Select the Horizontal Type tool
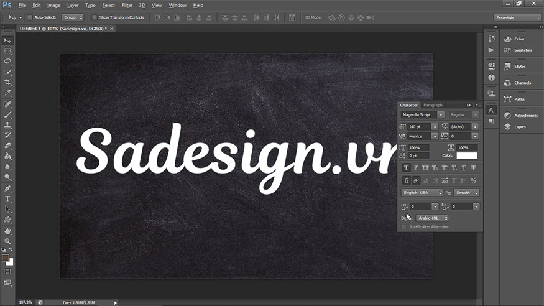The width and height of the screenshot is (544, 306). [7, 199]
